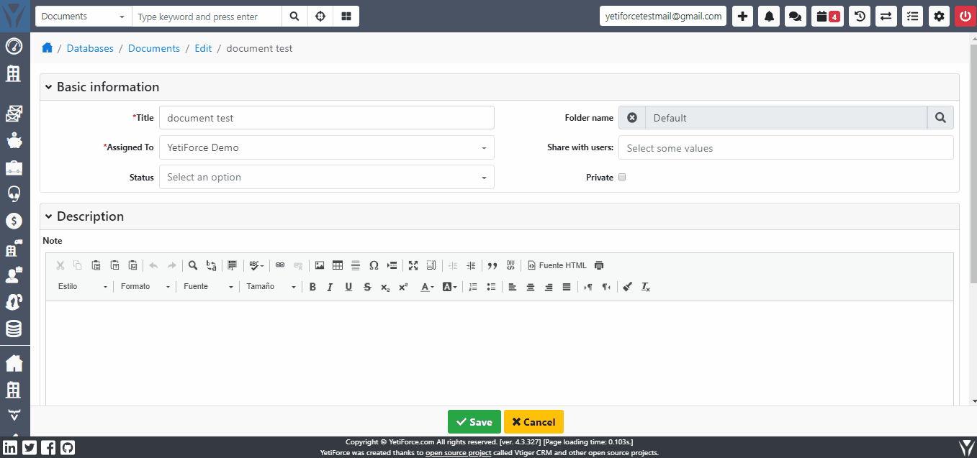Click the Save button

coord(474,422)
